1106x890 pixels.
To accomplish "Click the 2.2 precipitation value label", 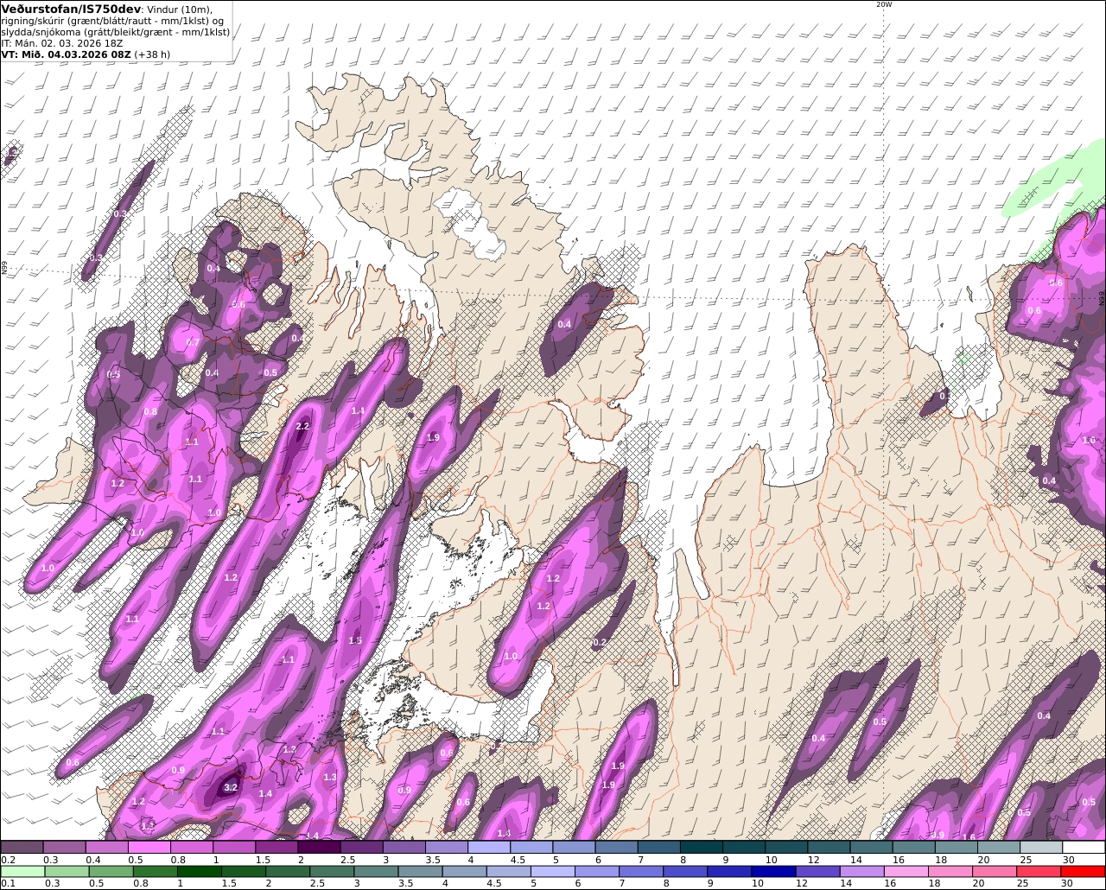I will [302, 427].
